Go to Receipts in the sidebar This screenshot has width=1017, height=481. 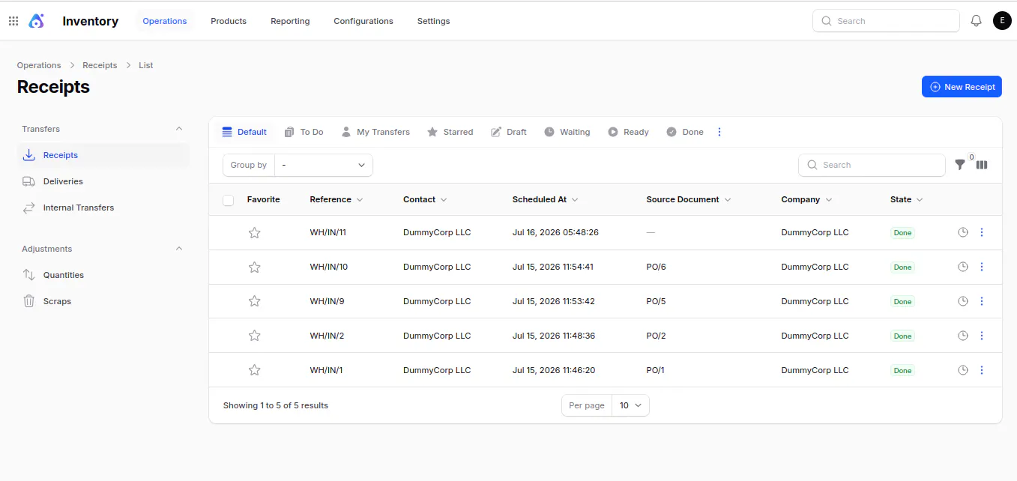[103, 155]
